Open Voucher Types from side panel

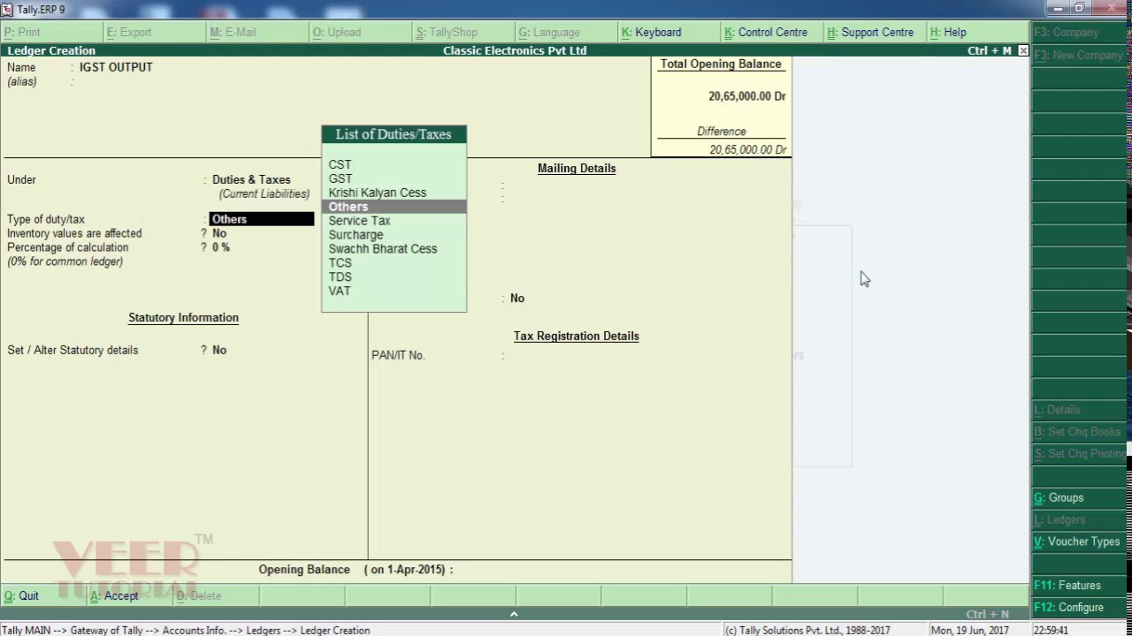tap(1080, 541)
